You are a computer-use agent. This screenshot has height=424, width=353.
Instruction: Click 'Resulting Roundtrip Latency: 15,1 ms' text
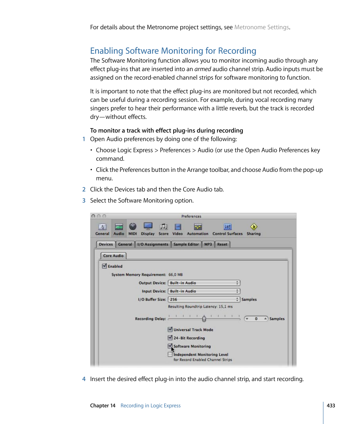(200, 307)
